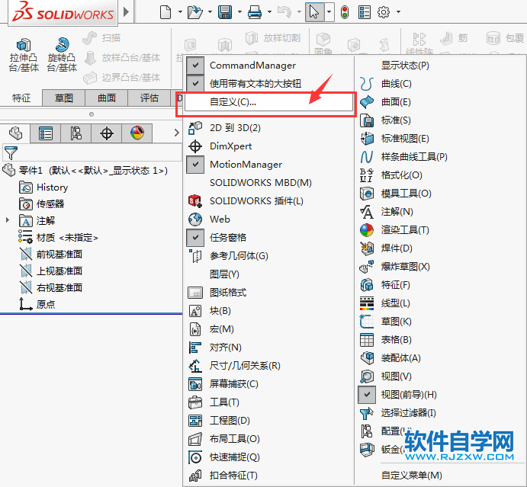Choose SOLIDWORKS 插件(L) entry
This screenshot has height=487, width=527.
(268, 201)
